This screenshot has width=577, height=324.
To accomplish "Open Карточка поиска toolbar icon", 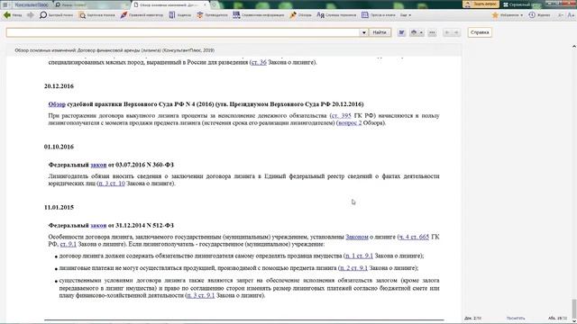I will pos(82,15).
